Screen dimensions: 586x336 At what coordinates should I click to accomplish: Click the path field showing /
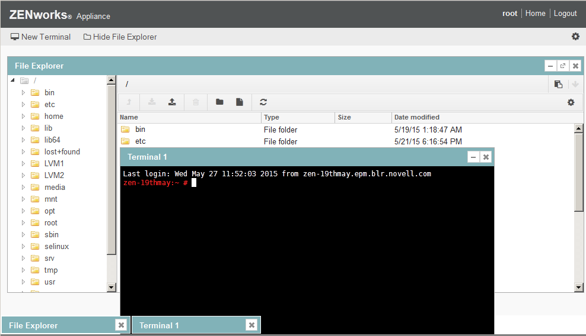[333, 84]
